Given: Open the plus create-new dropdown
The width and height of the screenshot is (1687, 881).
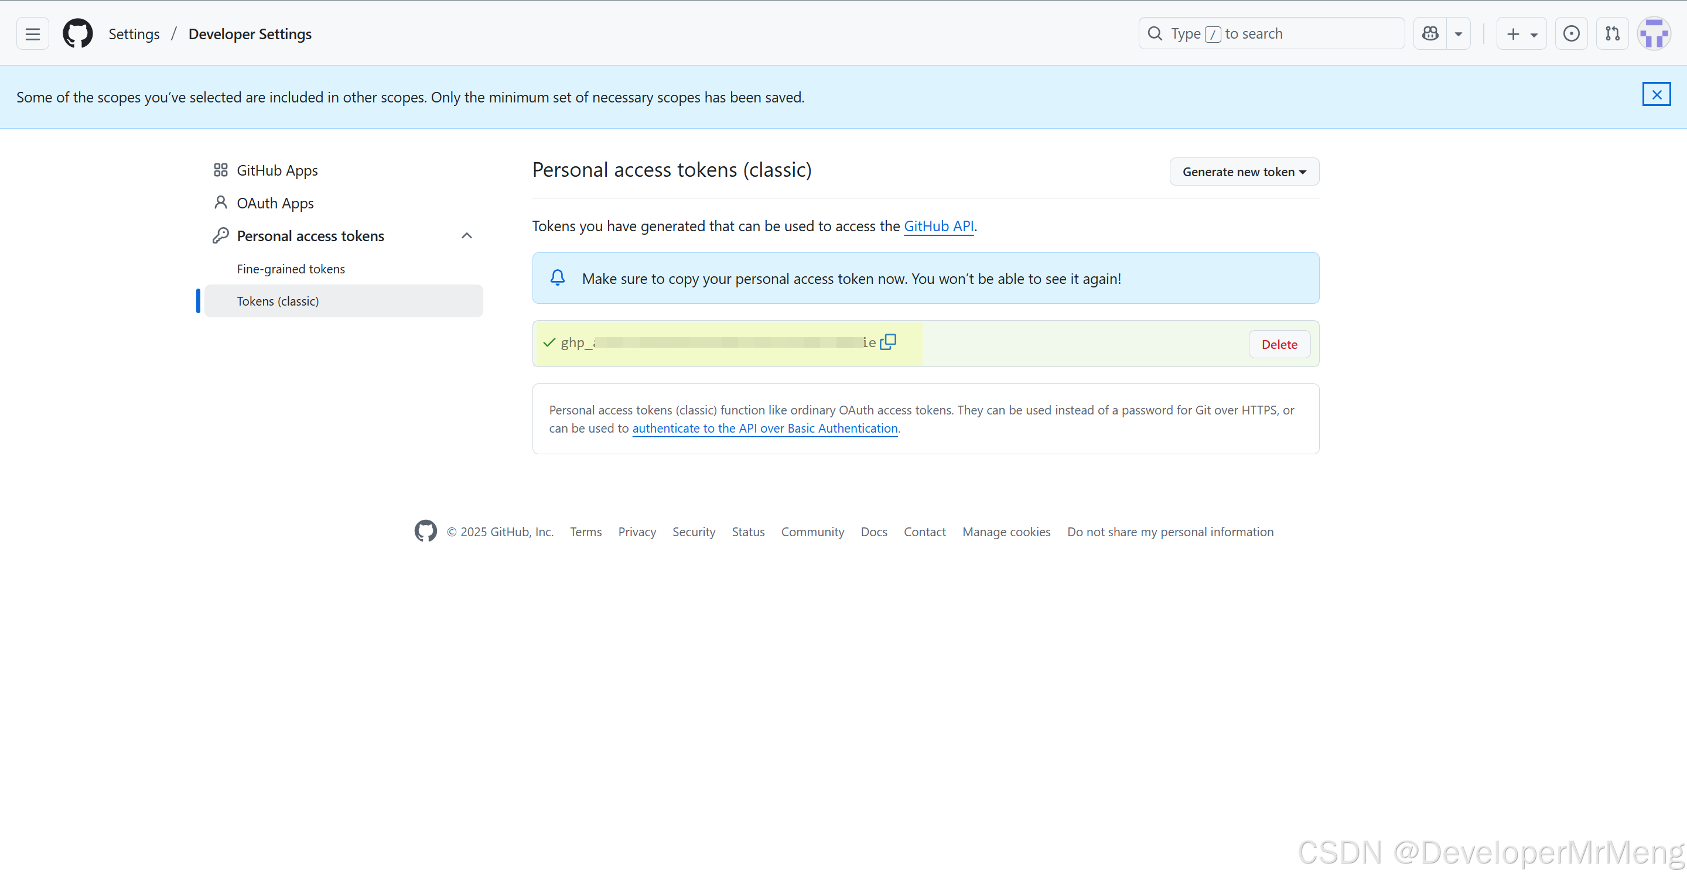Looking at the screenshot, I should [1521, 34].
